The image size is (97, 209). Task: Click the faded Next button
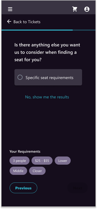(78, 188)
